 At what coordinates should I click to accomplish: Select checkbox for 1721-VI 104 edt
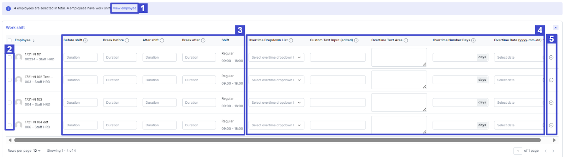pos(10,125)
